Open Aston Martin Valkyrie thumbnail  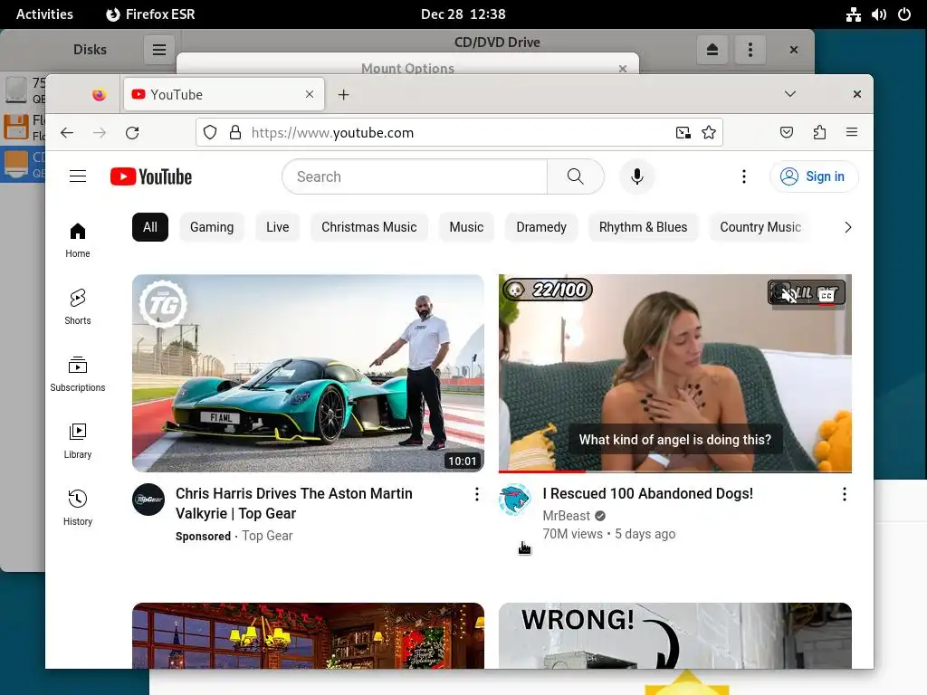pyautogui.click(x=308, y=373)
